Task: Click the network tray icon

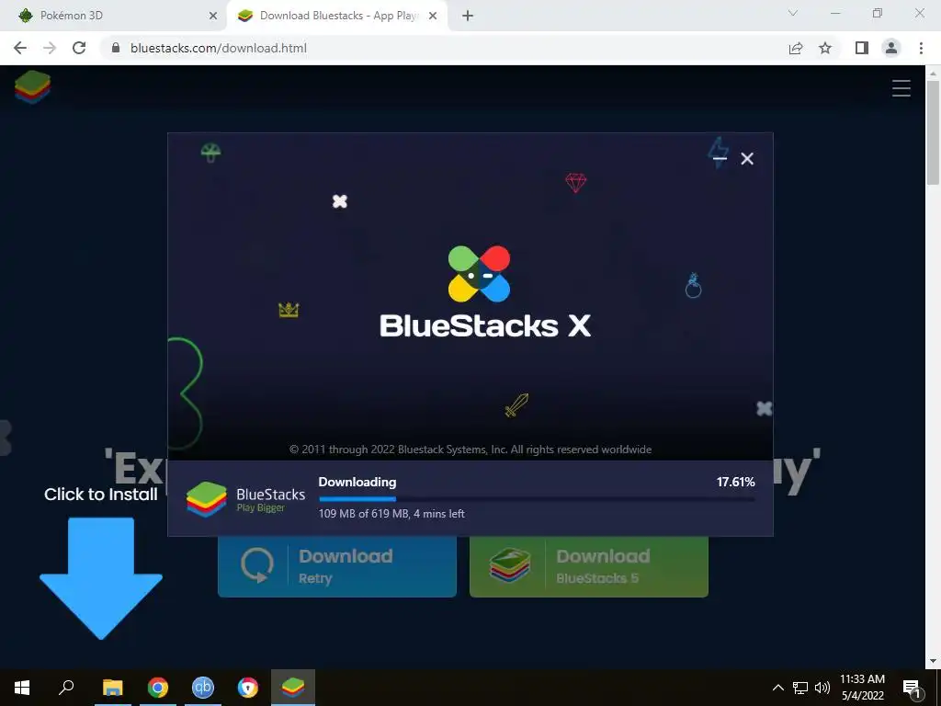Action: pos(800,688)
